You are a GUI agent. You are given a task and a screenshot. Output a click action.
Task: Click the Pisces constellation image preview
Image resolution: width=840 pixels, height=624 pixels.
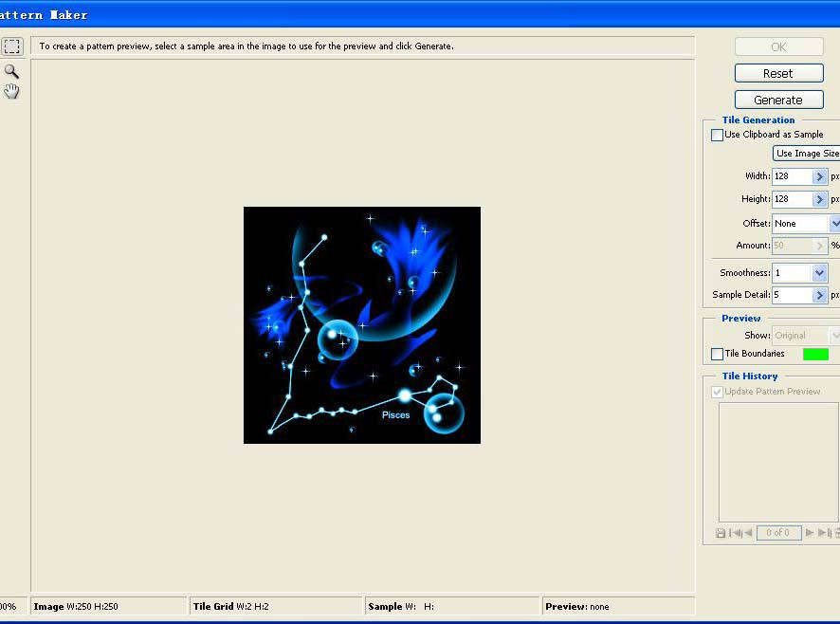361,324
